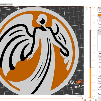This screenshot has width=101, height=101.
Task: Open the Nastavení tiskárny tab
Action: 6,5
